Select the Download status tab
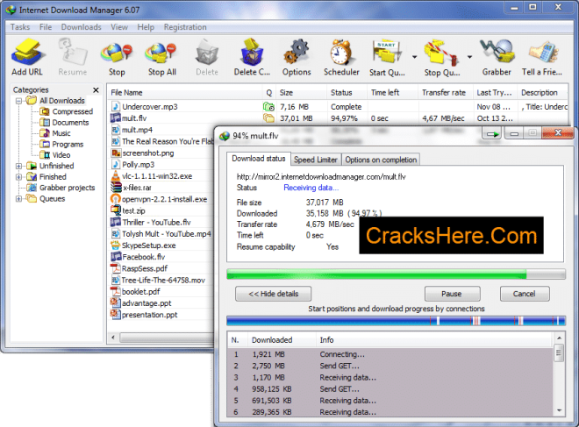 (x=259, y=159)
